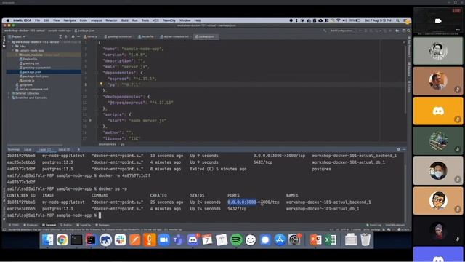Collapse the sample-node-app folder
The height and width of the screenshot is (262, 465).
13,50
